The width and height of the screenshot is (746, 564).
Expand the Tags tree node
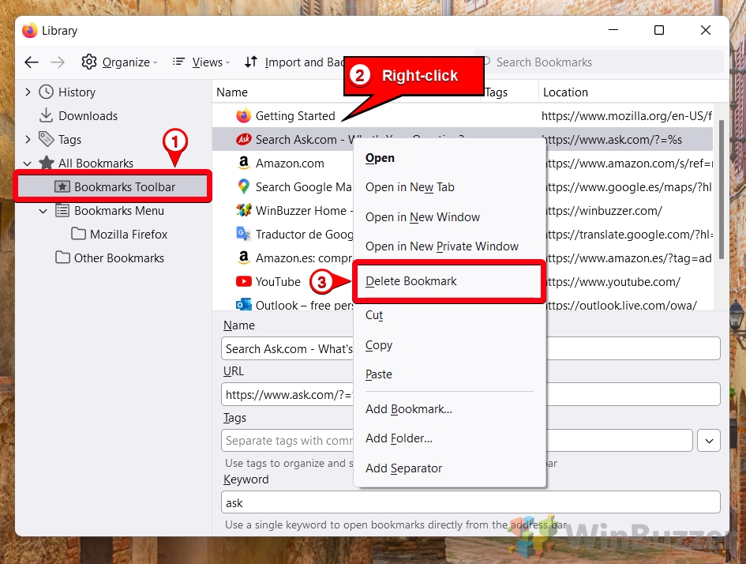click(28, 140)
